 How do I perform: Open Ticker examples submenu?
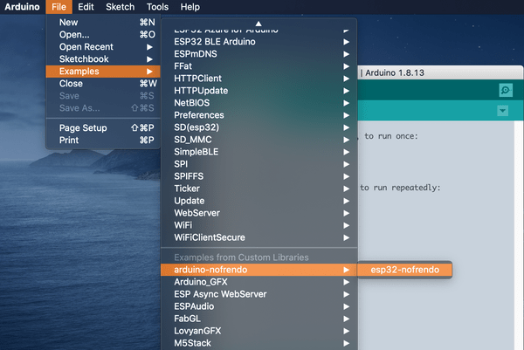(x=259, y=189)
